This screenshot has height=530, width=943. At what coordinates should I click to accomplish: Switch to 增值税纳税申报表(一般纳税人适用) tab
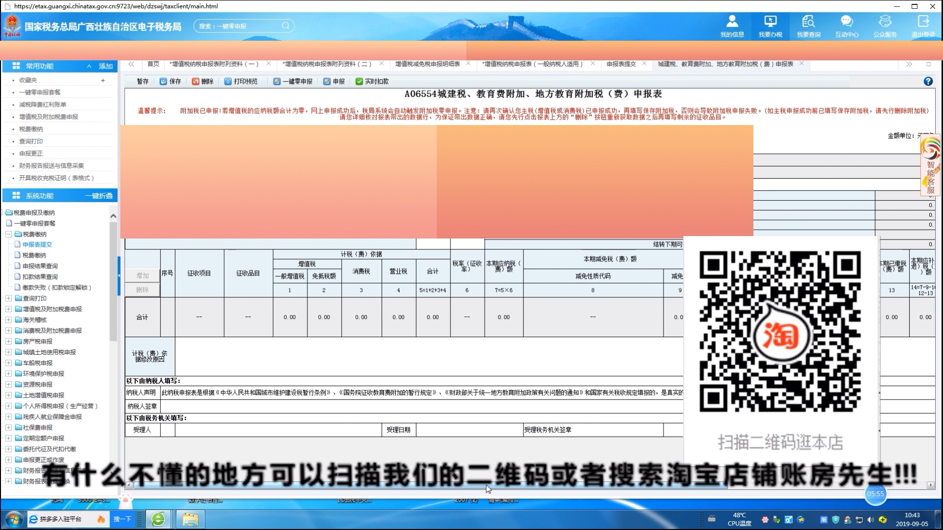pos(533,64)
